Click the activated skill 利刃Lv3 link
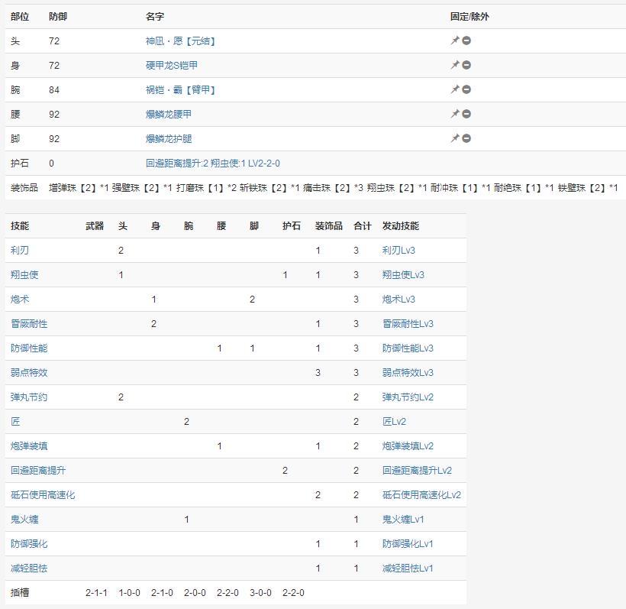 399,251
